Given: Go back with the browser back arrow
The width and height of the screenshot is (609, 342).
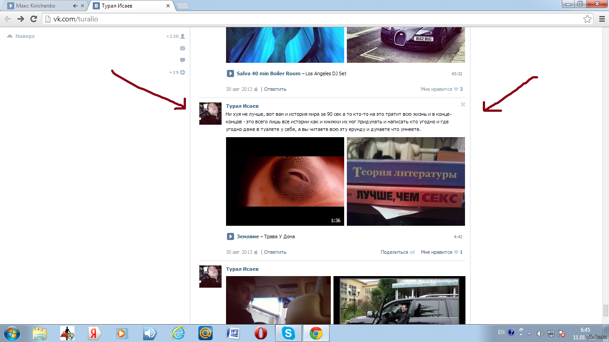Looking at the screenshot, I should (x=8, y=19).
